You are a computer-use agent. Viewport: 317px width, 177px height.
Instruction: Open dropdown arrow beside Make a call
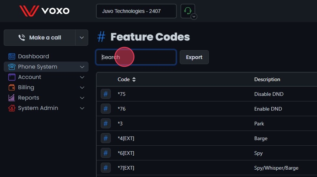click(x=81, y=38)
